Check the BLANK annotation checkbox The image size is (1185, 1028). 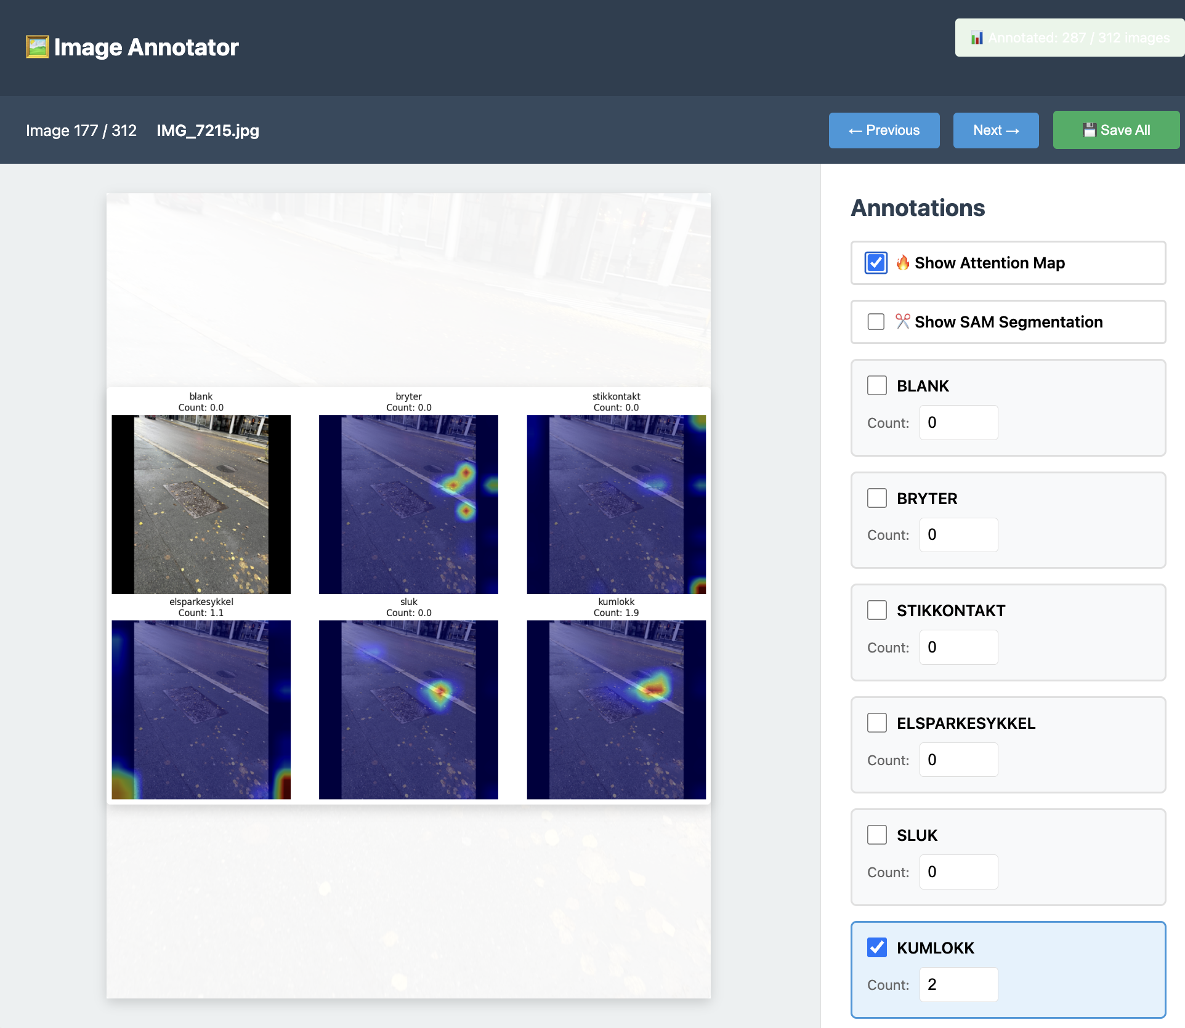coord(877,386)
